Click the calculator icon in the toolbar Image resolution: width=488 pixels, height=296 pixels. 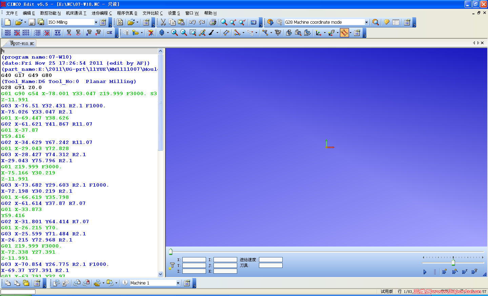click(x=253, y=22)
